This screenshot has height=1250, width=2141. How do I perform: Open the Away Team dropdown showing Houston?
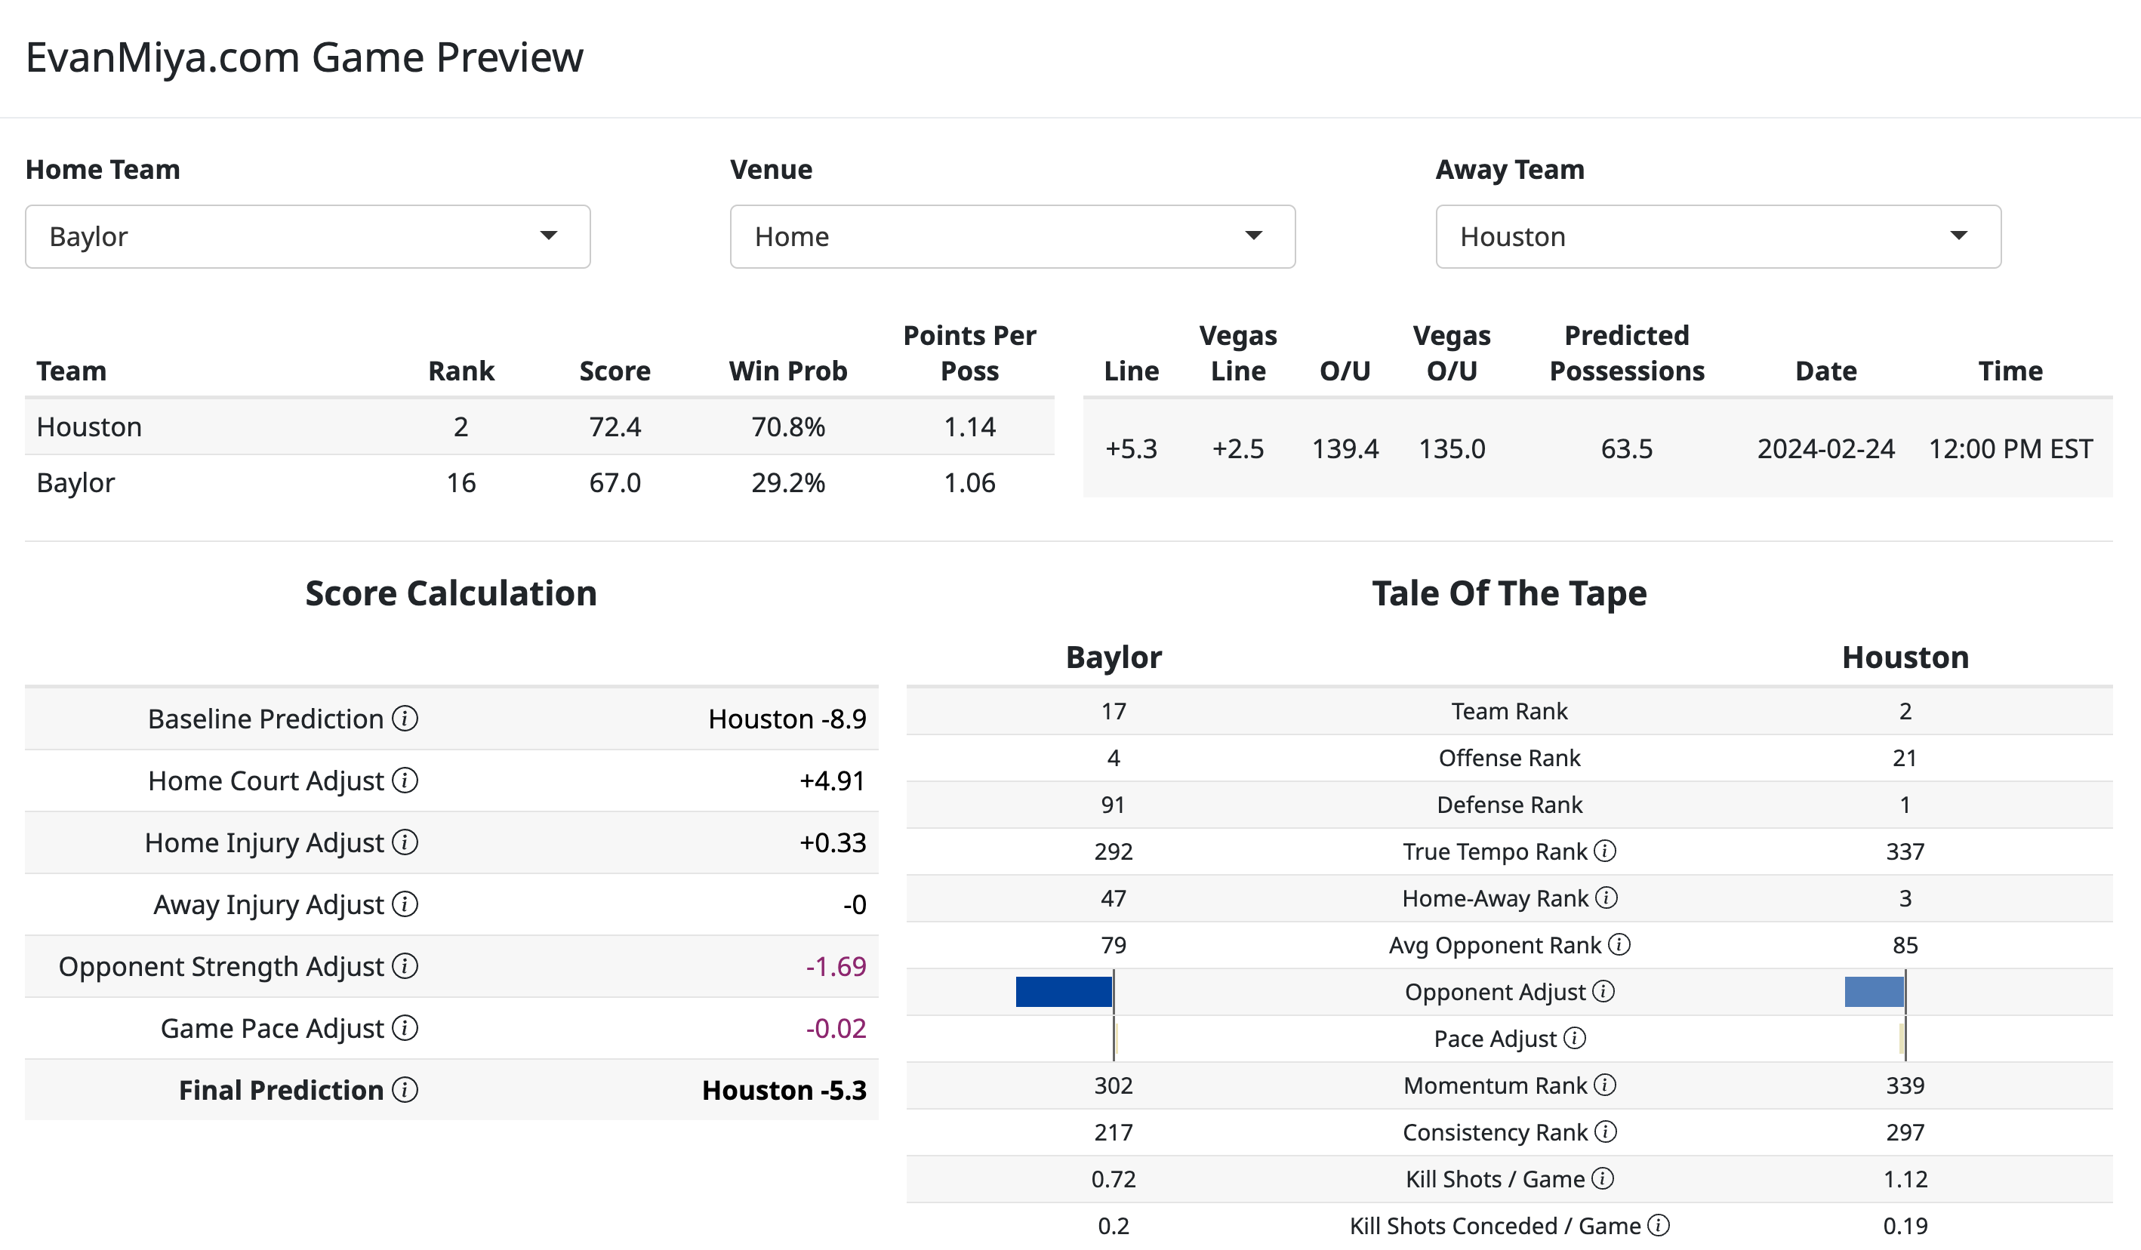tap(1718, 236)
